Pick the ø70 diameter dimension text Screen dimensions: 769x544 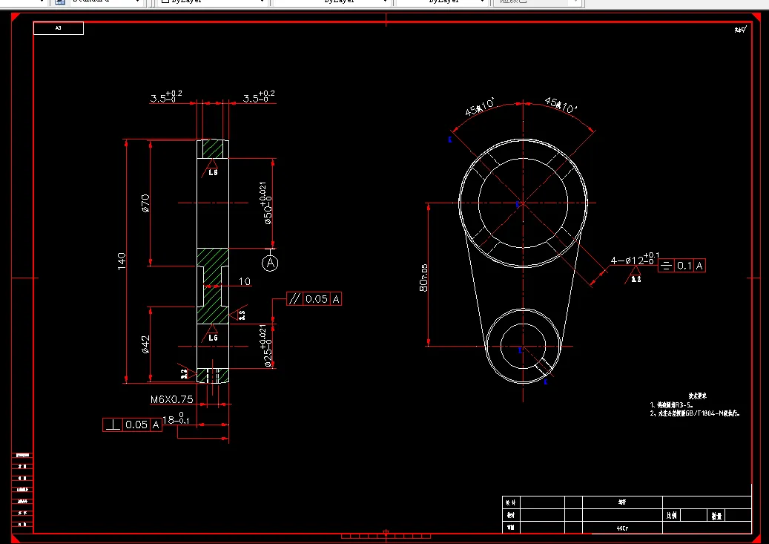coord(145,203)
